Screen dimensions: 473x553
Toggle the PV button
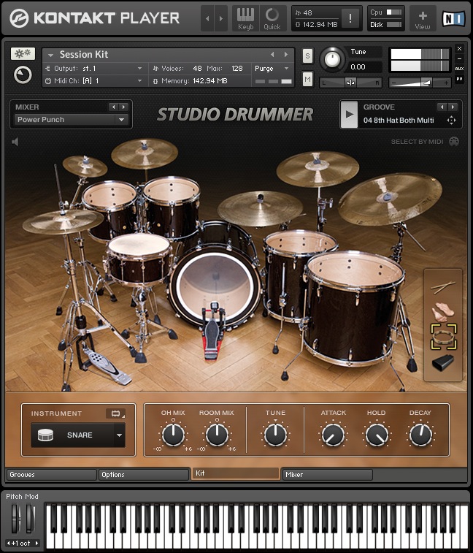point(459,79)
